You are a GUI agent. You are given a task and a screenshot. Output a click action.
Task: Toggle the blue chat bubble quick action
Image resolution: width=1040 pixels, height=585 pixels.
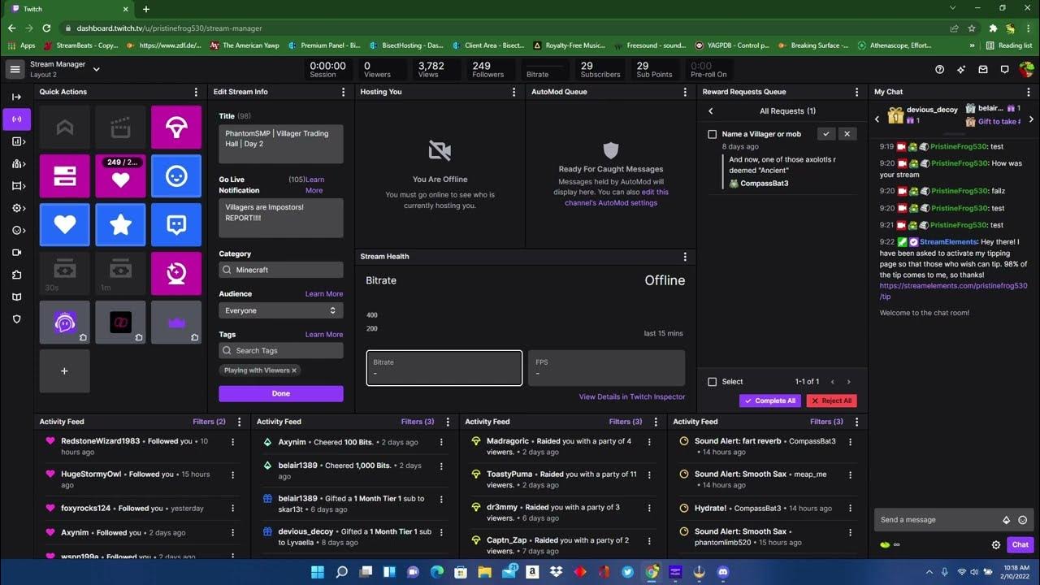click(176, 224)
